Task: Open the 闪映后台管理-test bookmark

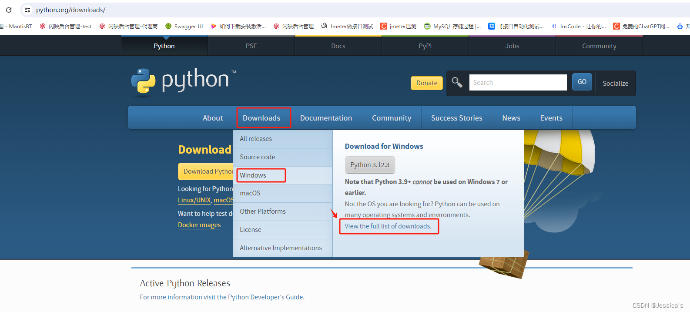Action: click(x=66, y=26)
